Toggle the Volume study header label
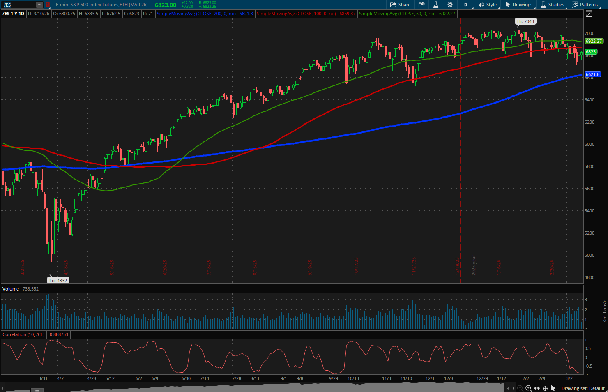Screen dimensions: 608x392 click(10, 289)
